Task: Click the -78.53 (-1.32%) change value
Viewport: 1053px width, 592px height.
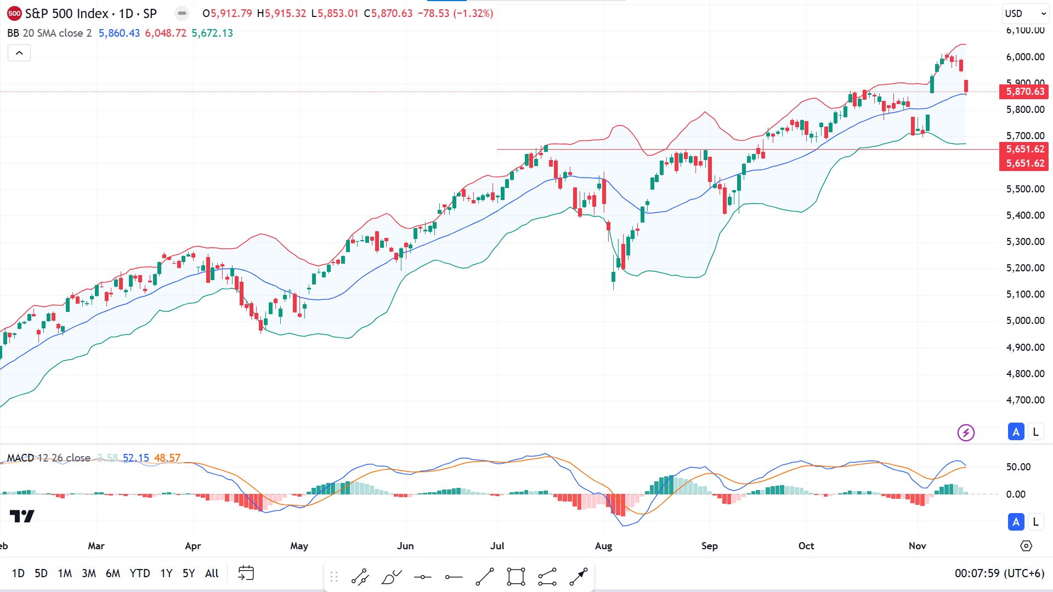Action: click(455, 13)
